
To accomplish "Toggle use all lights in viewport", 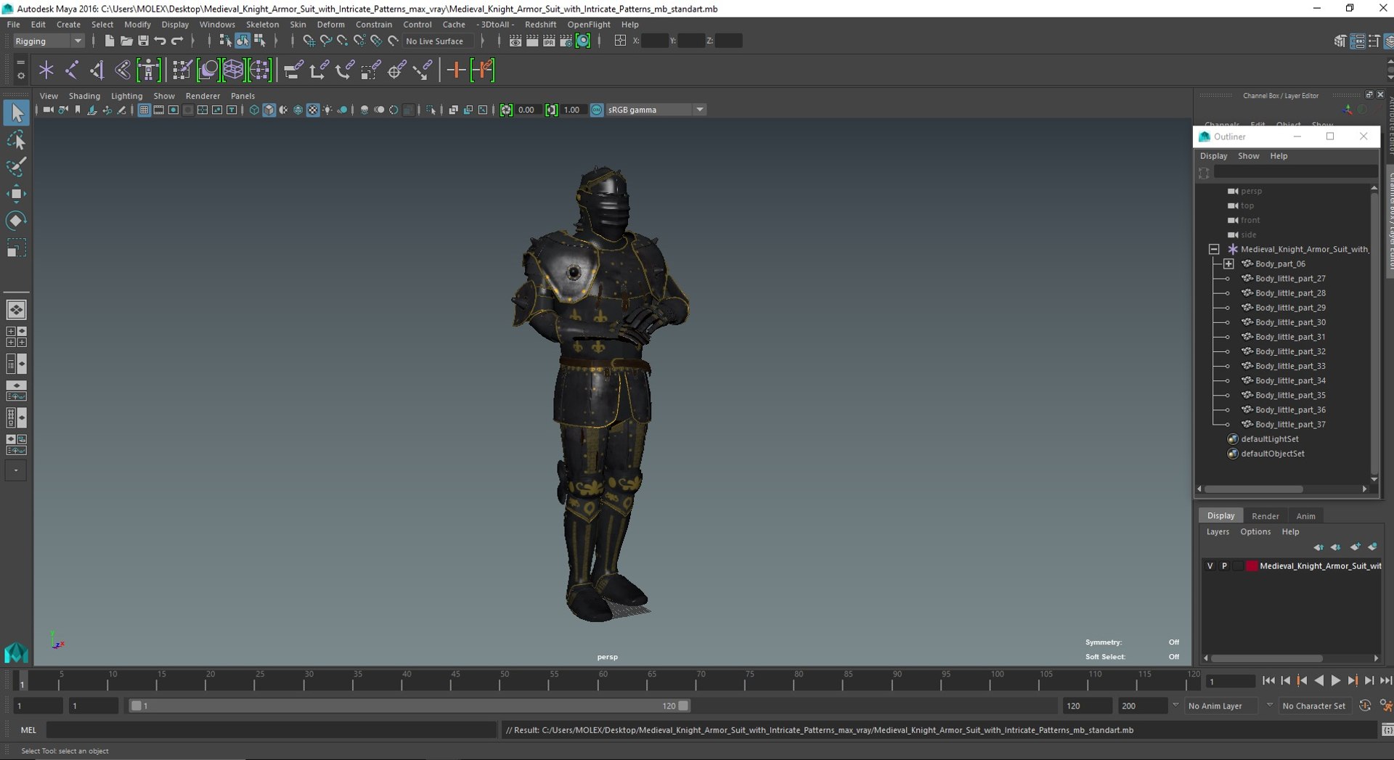I will (x=327, y=110).
